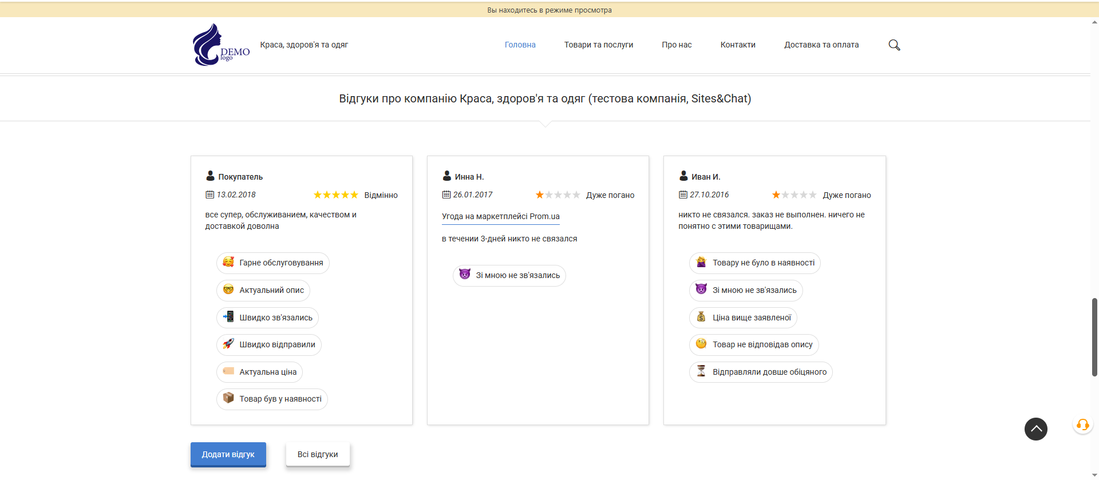1099x480 pixels.
Task: Open the orange headset support chat widget
Action: pos(1082,425)
